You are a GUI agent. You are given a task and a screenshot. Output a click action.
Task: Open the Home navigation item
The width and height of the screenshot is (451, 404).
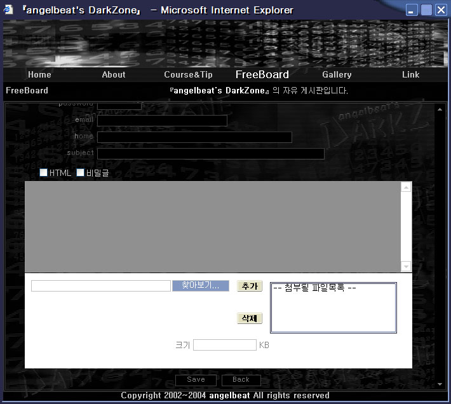(x=39, y=74)
